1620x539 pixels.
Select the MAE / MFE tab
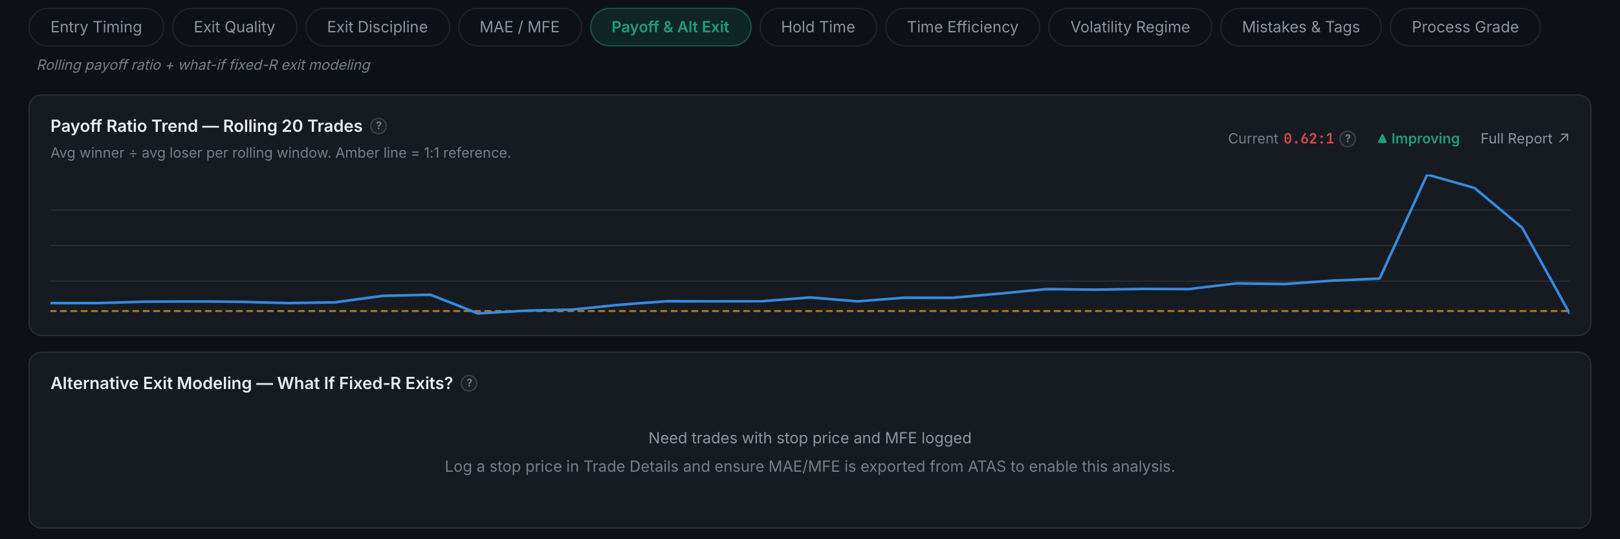[x=520, y=27]
